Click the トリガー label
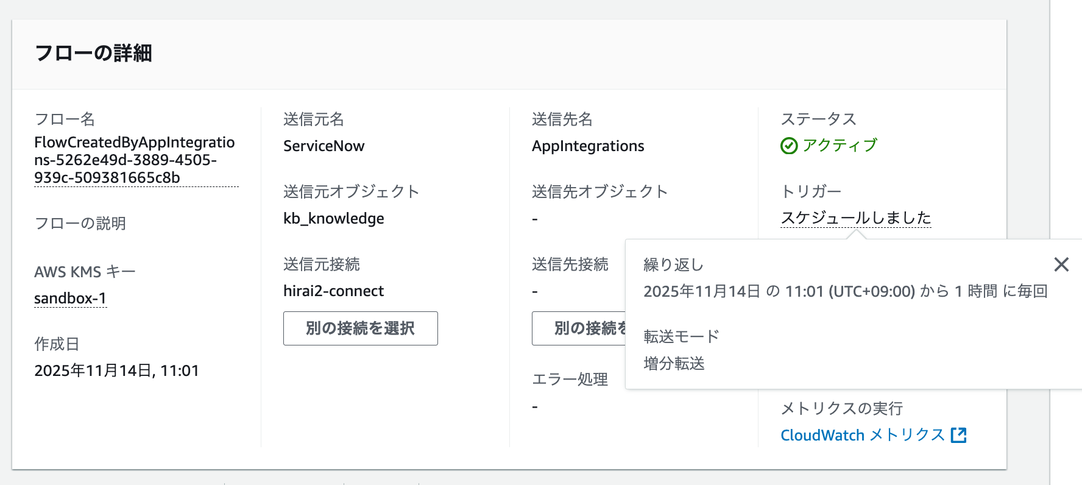 click(x=811, y=192)
